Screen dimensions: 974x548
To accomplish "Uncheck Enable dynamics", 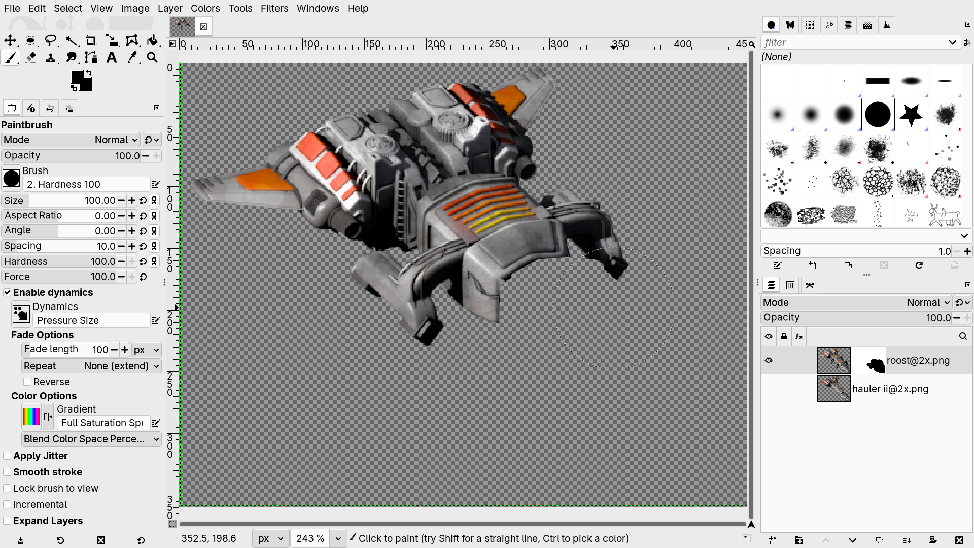I will click(x=7, y=292).
